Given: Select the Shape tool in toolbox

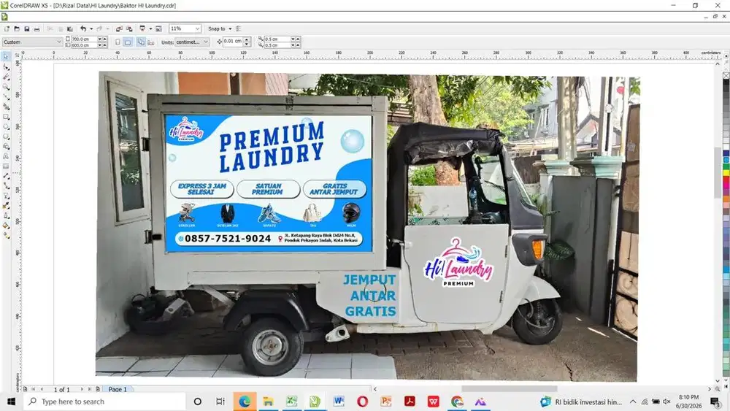Looking at the screenshot, I should pyautogui.click(x=6, y=66).
